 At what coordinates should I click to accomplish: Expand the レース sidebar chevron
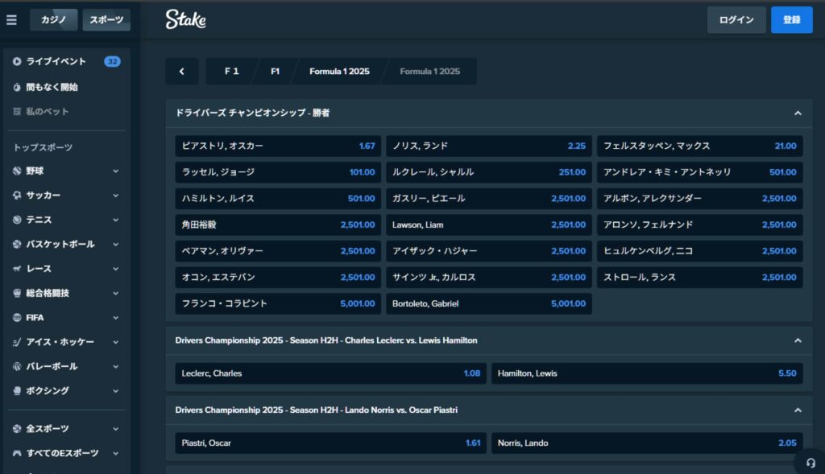click(x=115, y=269)
